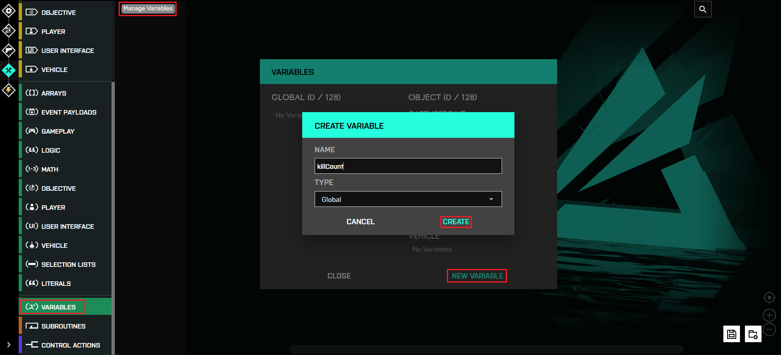Click the Name input field with killCount
Viewport: 781px width, 355px height.
tap(408, 166)
